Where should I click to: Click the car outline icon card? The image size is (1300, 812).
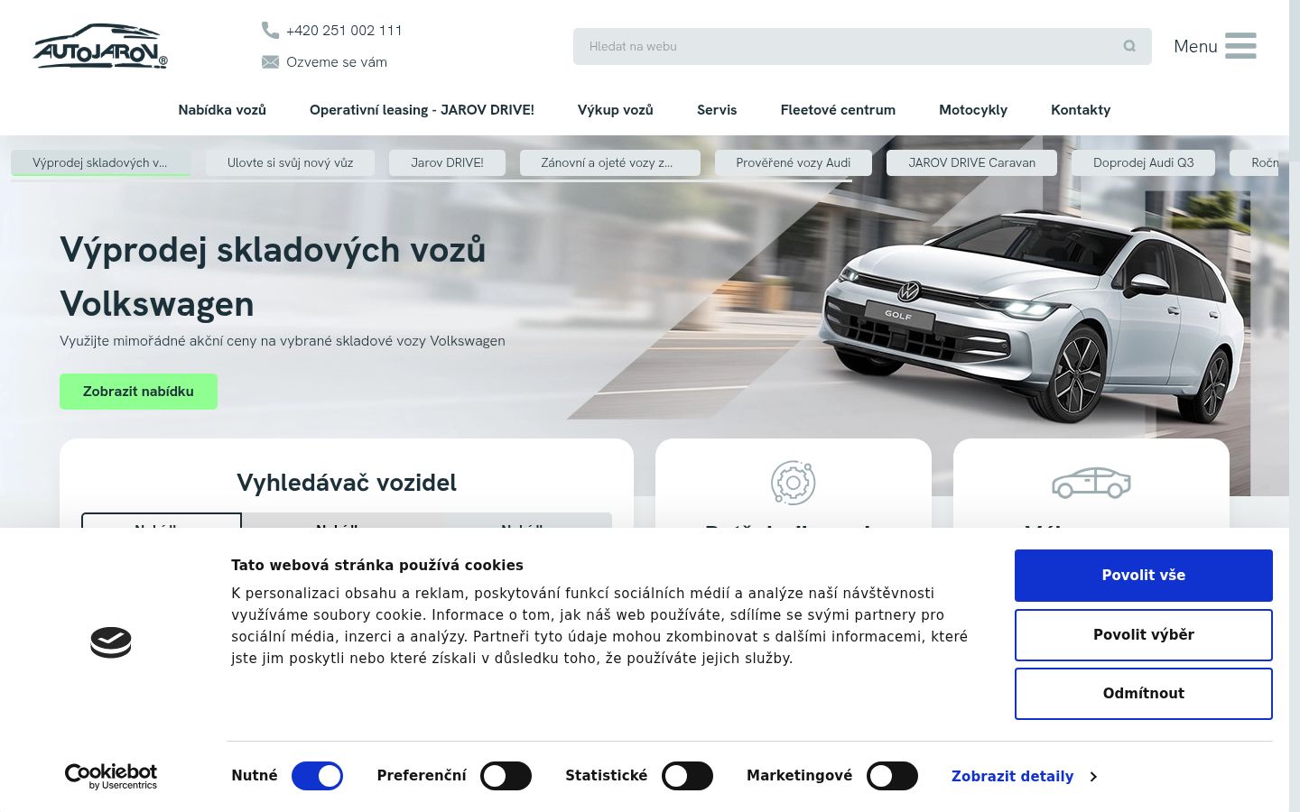pyautogui.click(x=1091, y=483)
